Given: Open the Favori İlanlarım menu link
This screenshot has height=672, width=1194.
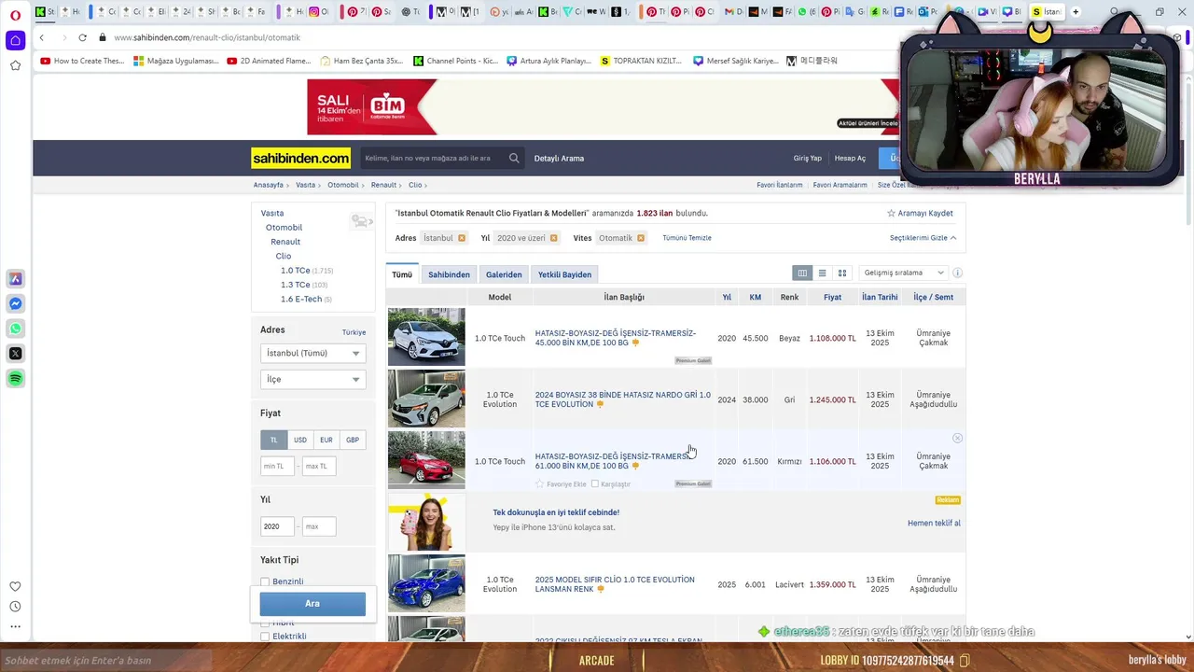Looking at the screenshot, I should click(780, 185).
